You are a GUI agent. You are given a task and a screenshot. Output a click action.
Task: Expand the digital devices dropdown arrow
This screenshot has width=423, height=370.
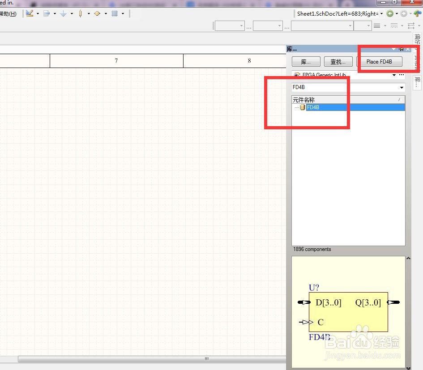click(x=89, y=13)
